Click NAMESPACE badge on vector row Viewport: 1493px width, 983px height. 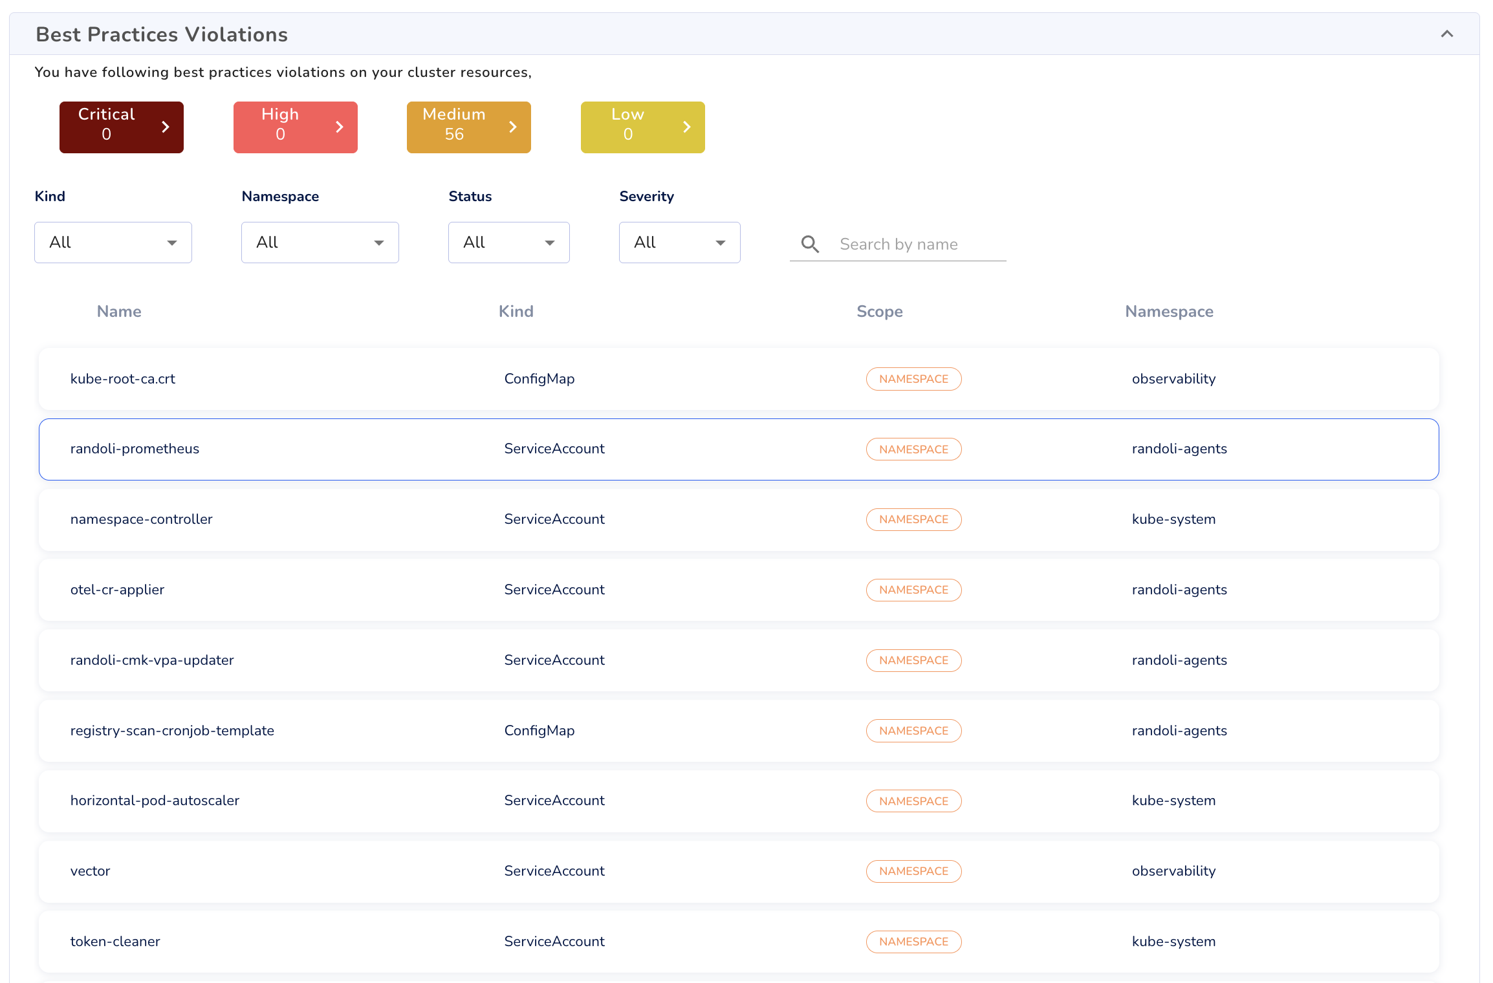coord(913,871)
